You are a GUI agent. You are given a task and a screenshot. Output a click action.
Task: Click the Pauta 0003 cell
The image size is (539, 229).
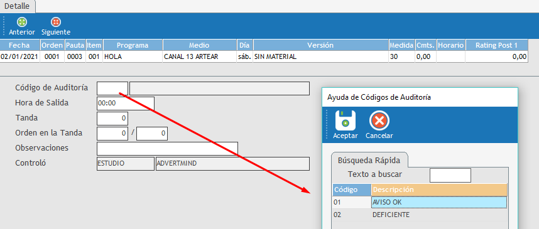pyautogui.click(x=75, y=56)
